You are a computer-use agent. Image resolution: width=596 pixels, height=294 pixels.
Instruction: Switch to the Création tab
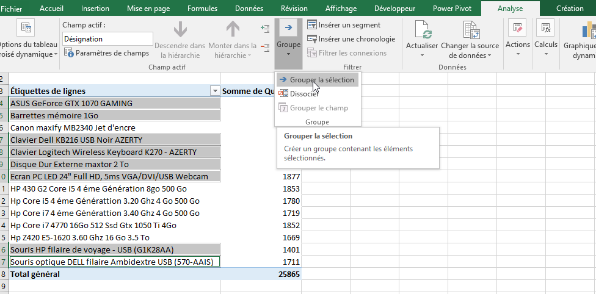(569, 9)
